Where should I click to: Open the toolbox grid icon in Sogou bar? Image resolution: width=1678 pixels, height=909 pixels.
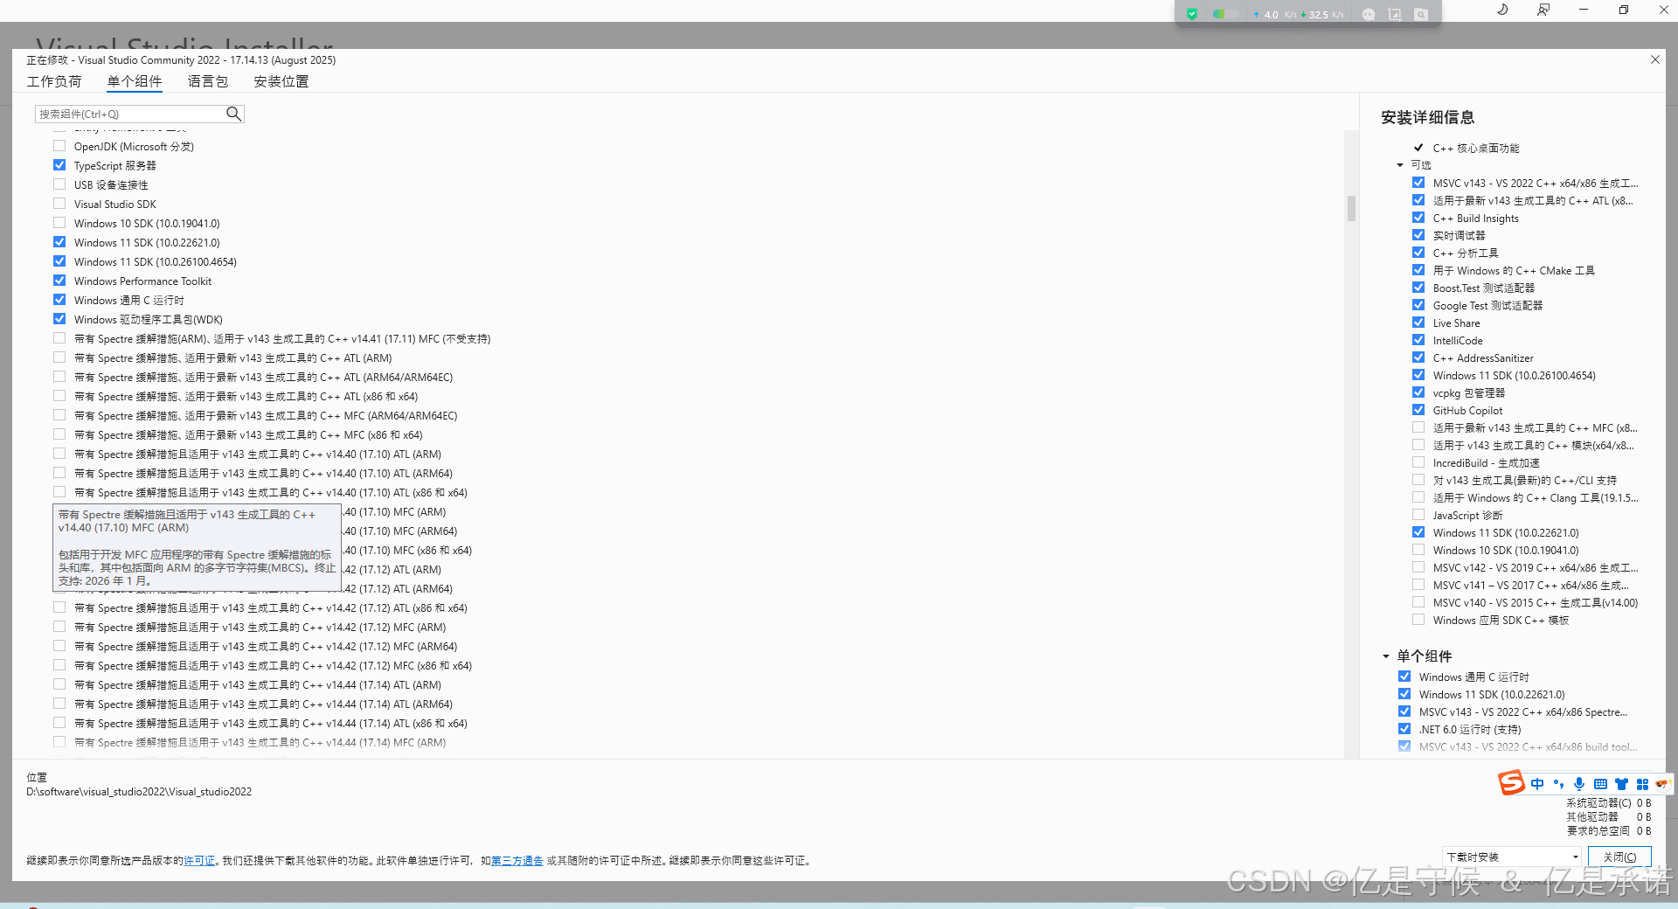[x=1642, y=784]
